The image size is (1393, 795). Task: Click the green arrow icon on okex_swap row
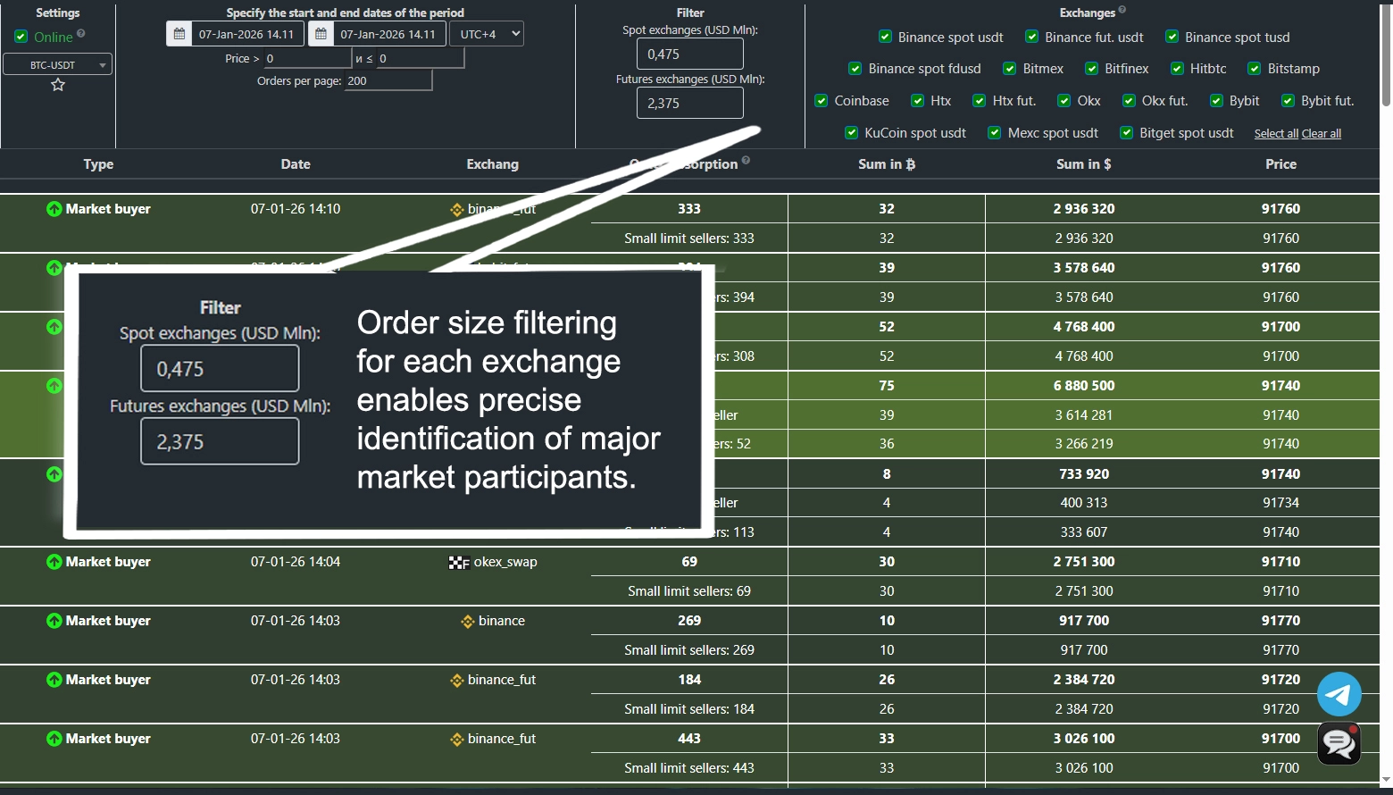pyautogui.click(x=54, y=562)
